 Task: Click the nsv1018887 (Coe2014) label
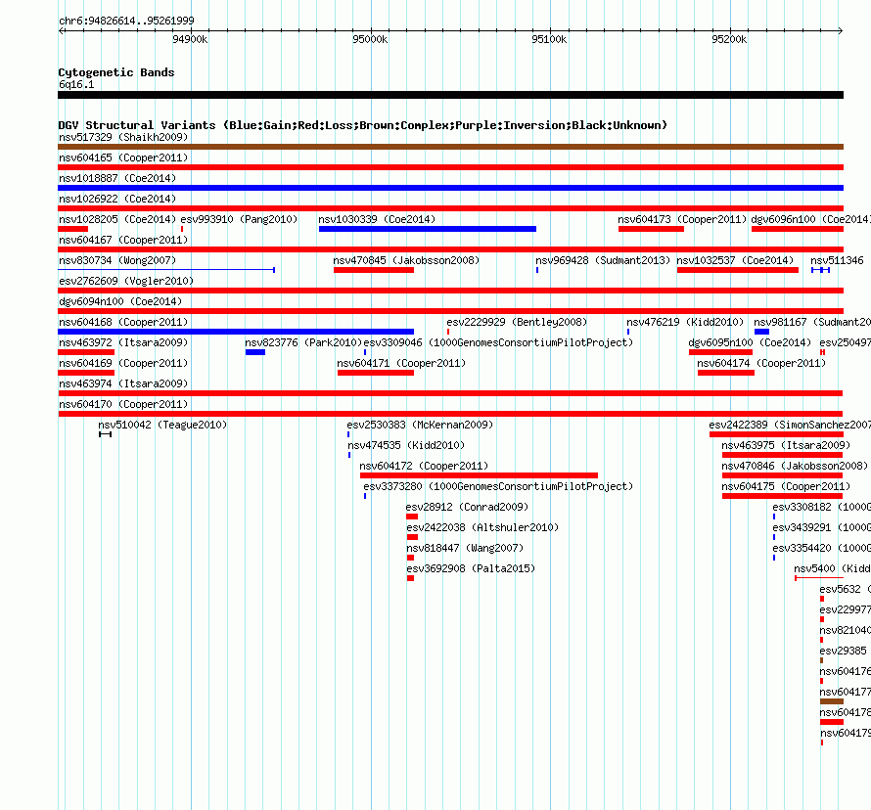click(117, 178)
